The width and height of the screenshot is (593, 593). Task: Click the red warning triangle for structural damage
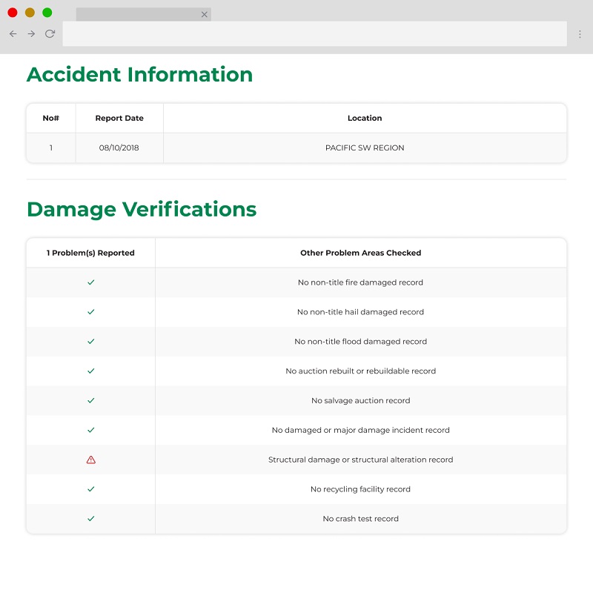click(x=91, y=460)
